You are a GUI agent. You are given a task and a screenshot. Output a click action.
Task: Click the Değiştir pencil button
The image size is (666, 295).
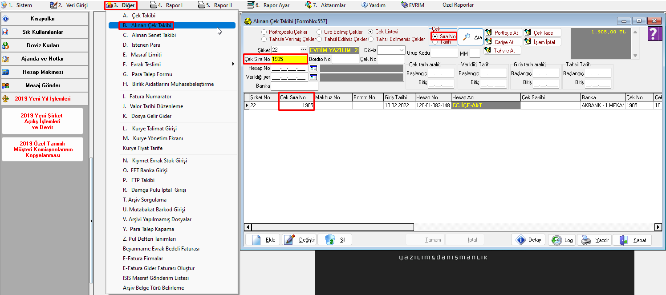(x=299, y=240)
